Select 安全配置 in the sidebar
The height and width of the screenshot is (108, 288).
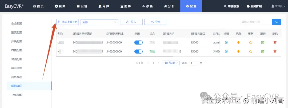tap(17, 23)
